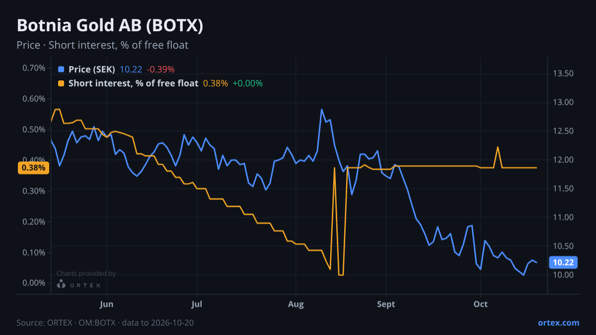Click the blue Price (SEK) legend swatch
The width and height of the screenshot is (596, 335).
[x=61, y=69]
